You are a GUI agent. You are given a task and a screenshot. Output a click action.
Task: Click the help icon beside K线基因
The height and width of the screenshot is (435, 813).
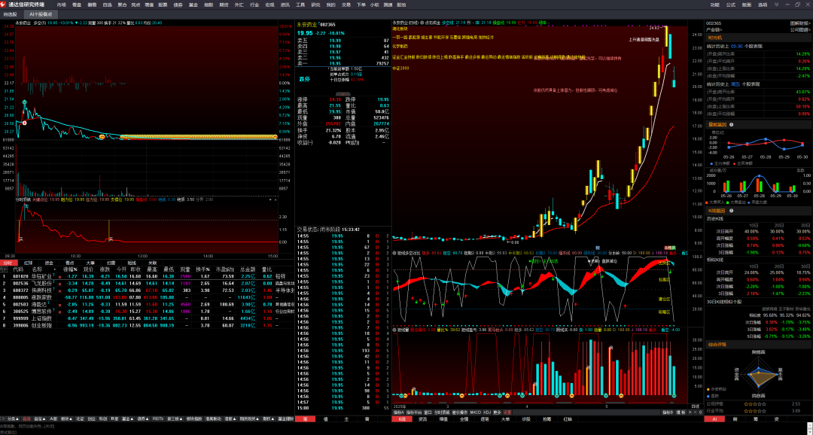[731, 211]
